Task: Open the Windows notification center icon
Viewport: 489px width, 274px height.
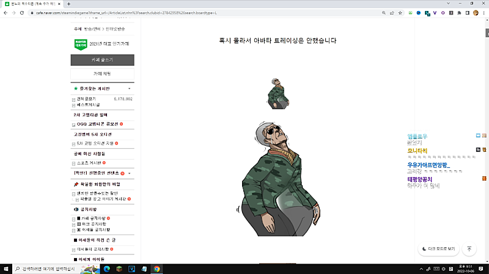Action: 481,269
